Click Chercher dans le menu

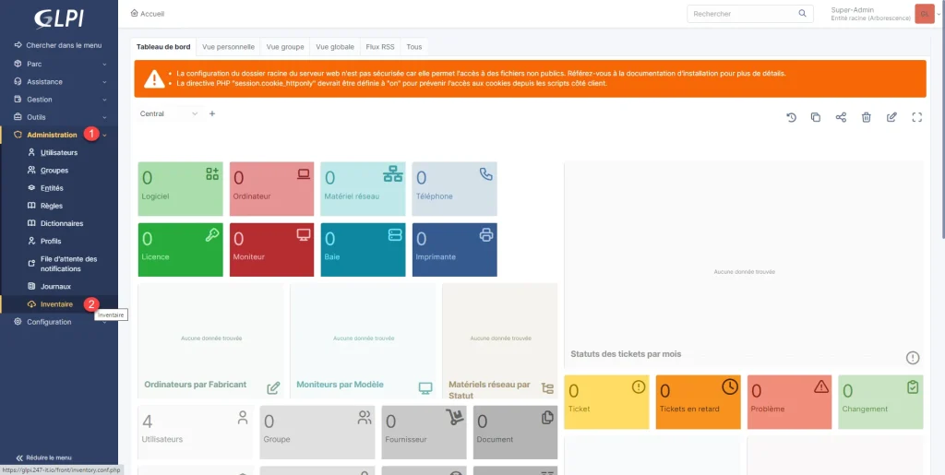59,45
